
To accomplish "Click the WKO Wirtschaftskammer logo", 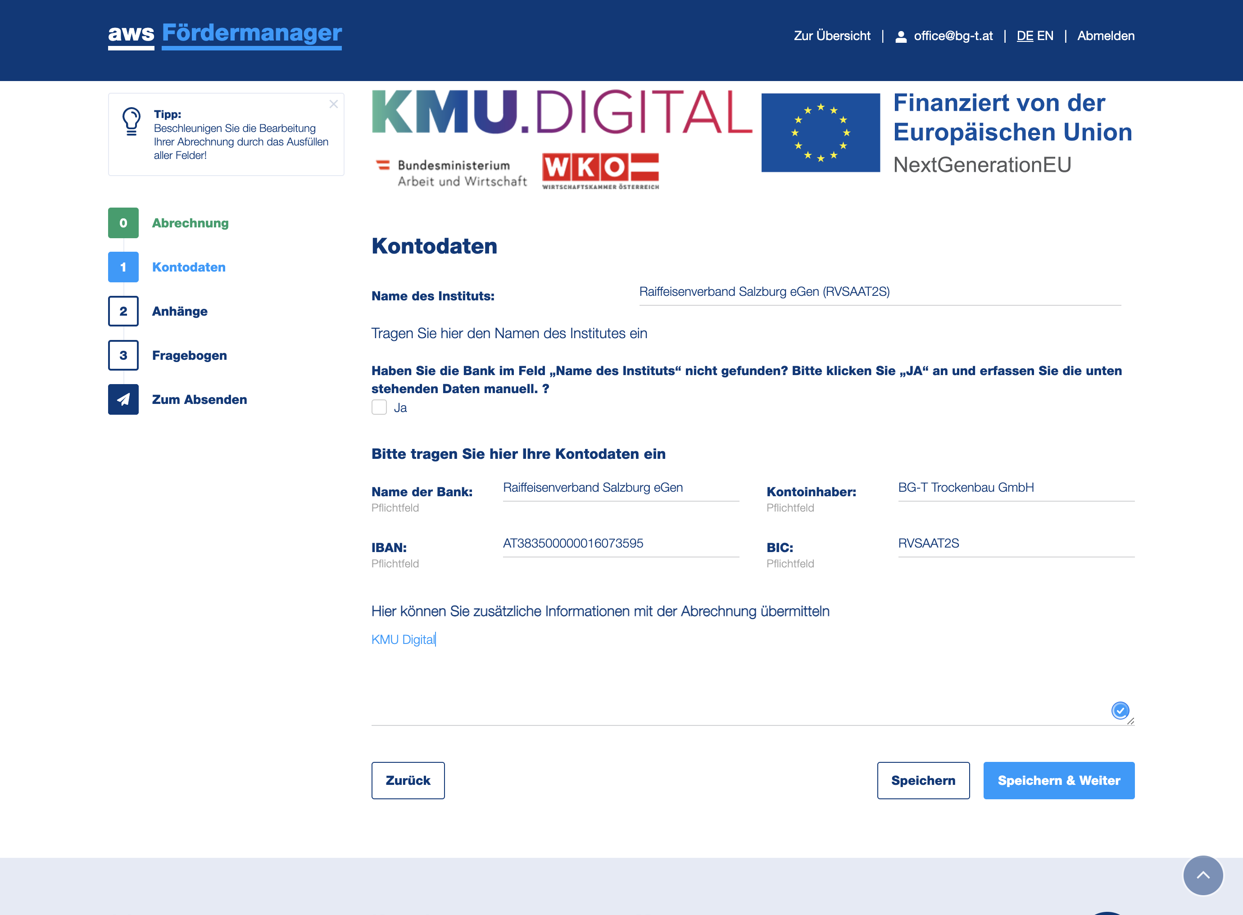I will pos(601,171).
